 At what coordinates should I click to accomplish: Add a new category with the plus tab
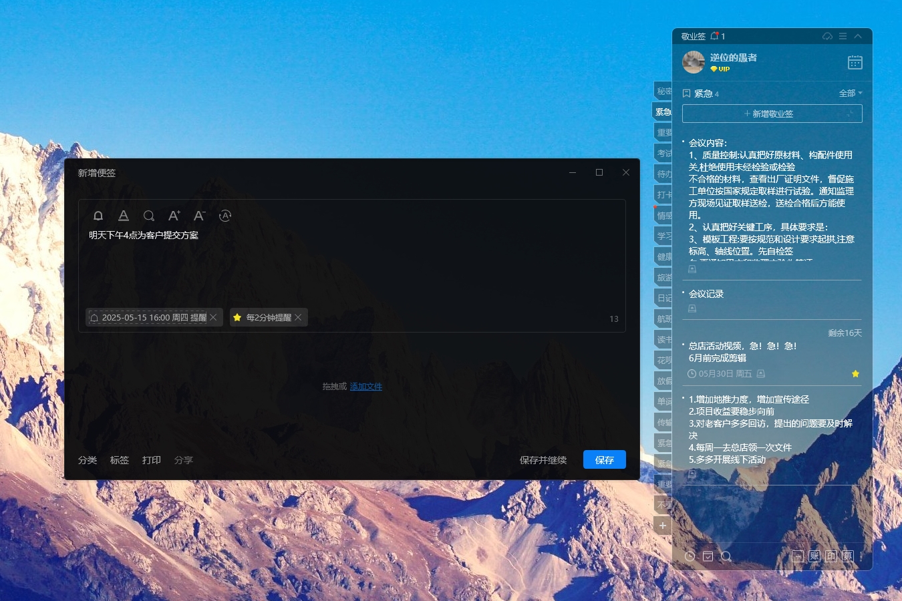pyautogui.click(x=663, y=526)
